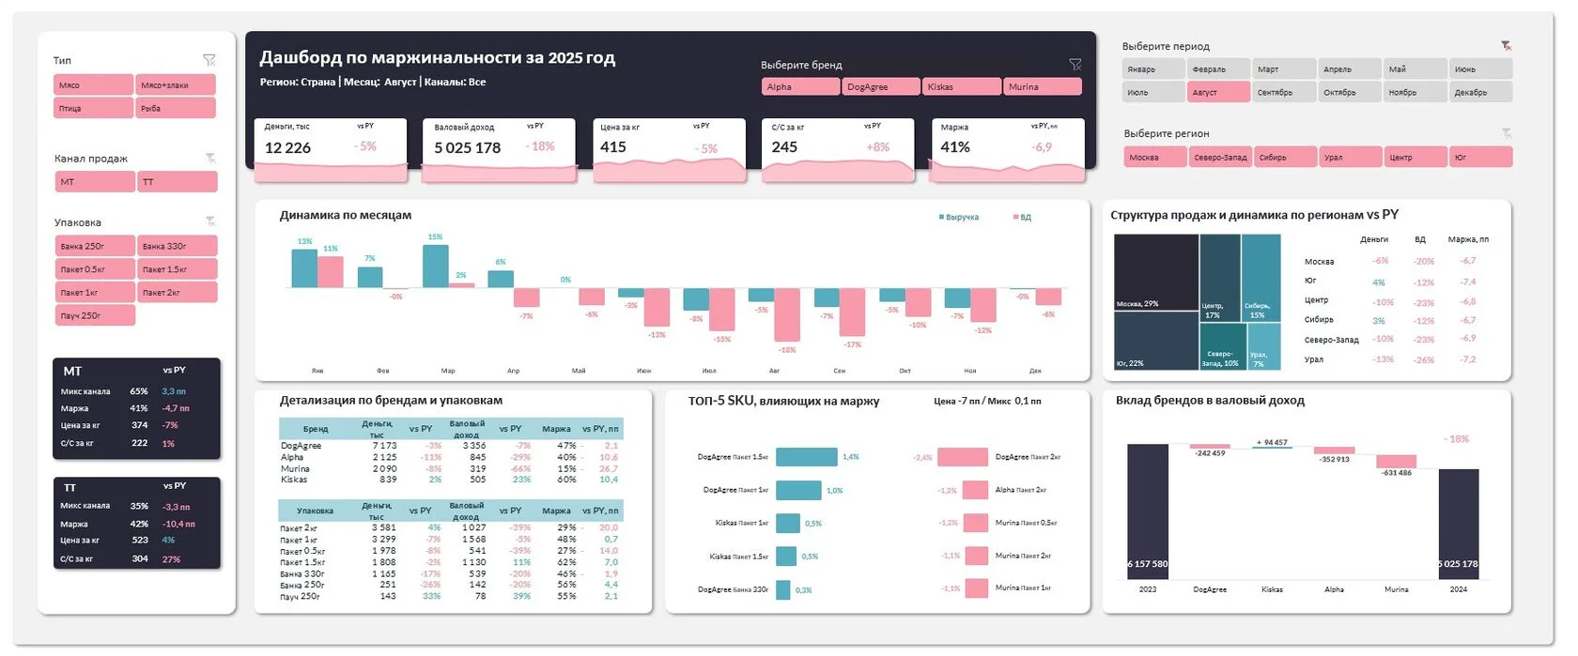Viewport: 1578px width, 656px height.
Task: Switch period to Ноябрь
Action: (x=1416, y=92)
